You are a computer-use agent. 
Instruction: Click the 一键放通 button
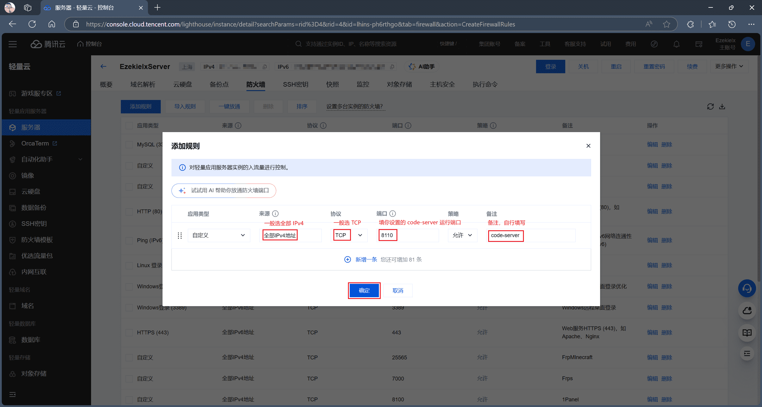(x=229, y=107)
